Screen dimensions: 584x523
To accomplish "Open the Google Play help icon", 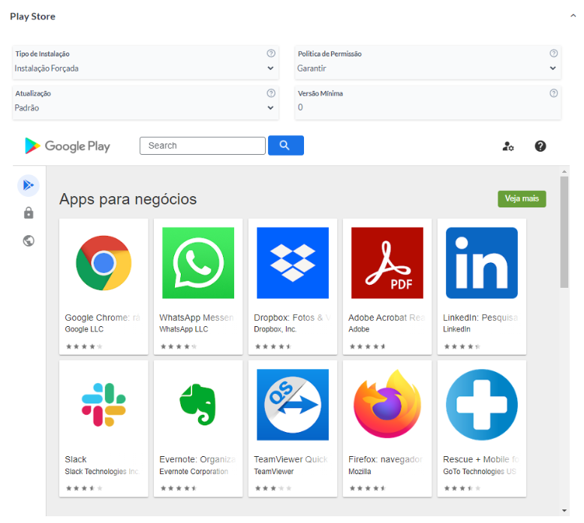I will coord(540,146).
